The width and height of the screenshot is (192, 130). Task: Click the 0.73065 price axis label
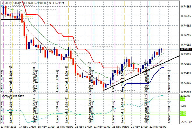tap(184, 92)
